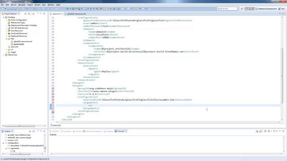Switch to the Java perspective
The image size is (287, 161).
[x=282, y=9]
